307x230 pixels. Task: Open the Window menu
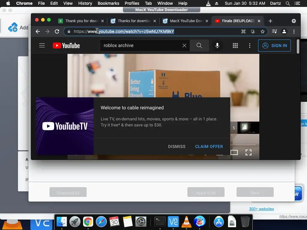click(165, 3)
